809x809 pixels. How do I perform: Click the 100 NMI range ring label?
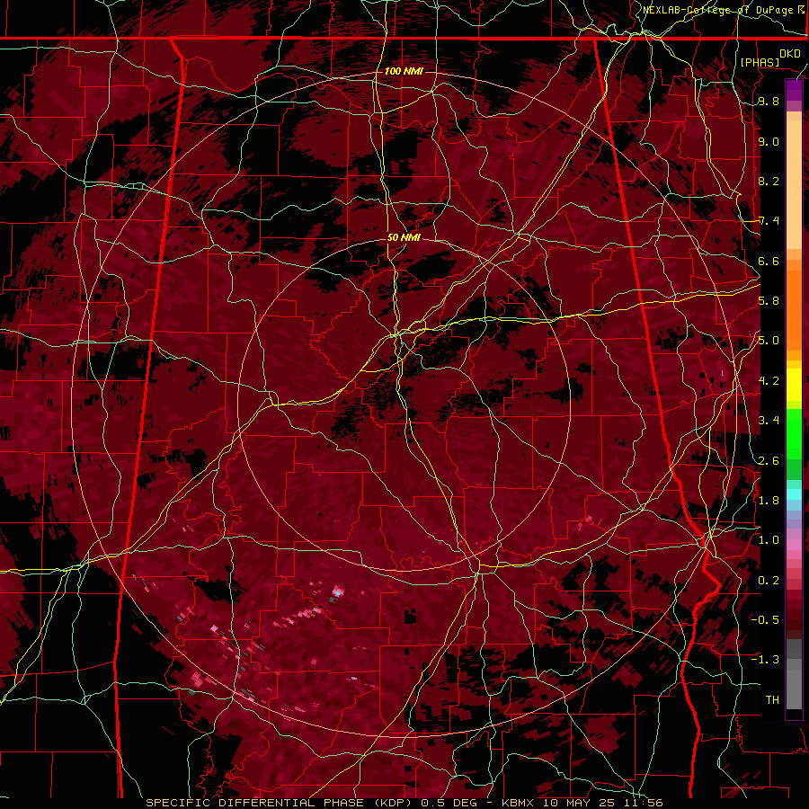(x=404, y=71)
